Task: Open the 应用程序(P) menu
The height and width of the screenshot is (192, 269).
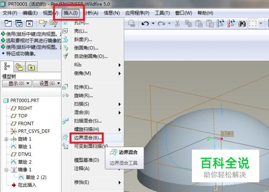Action: click(137, 13)
